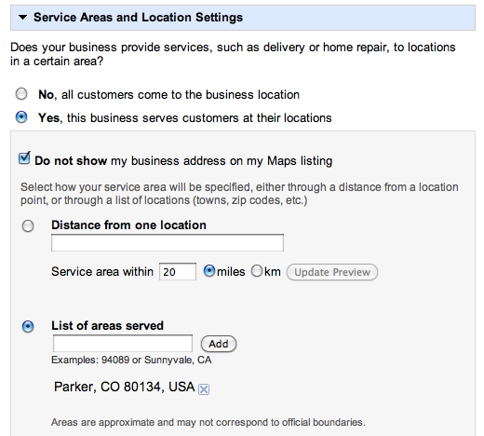Select the No radio button for business location
The width and height of the screenshot is (484, 436).
tap(21, 94)
